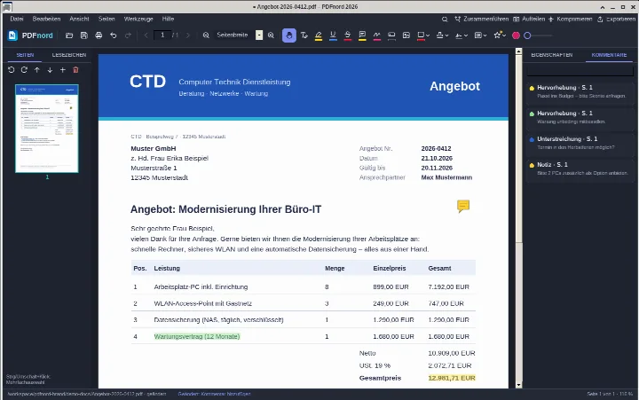This screenshot has width=639, height=400.
Task: Select the freehand drawing tool
Action: (x=377, y=35)
